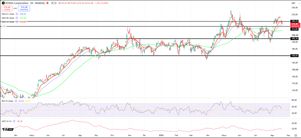The image size is (301, 138).
Task: Click the 80,00 RSI scale label
Action: tap(294, 100)
